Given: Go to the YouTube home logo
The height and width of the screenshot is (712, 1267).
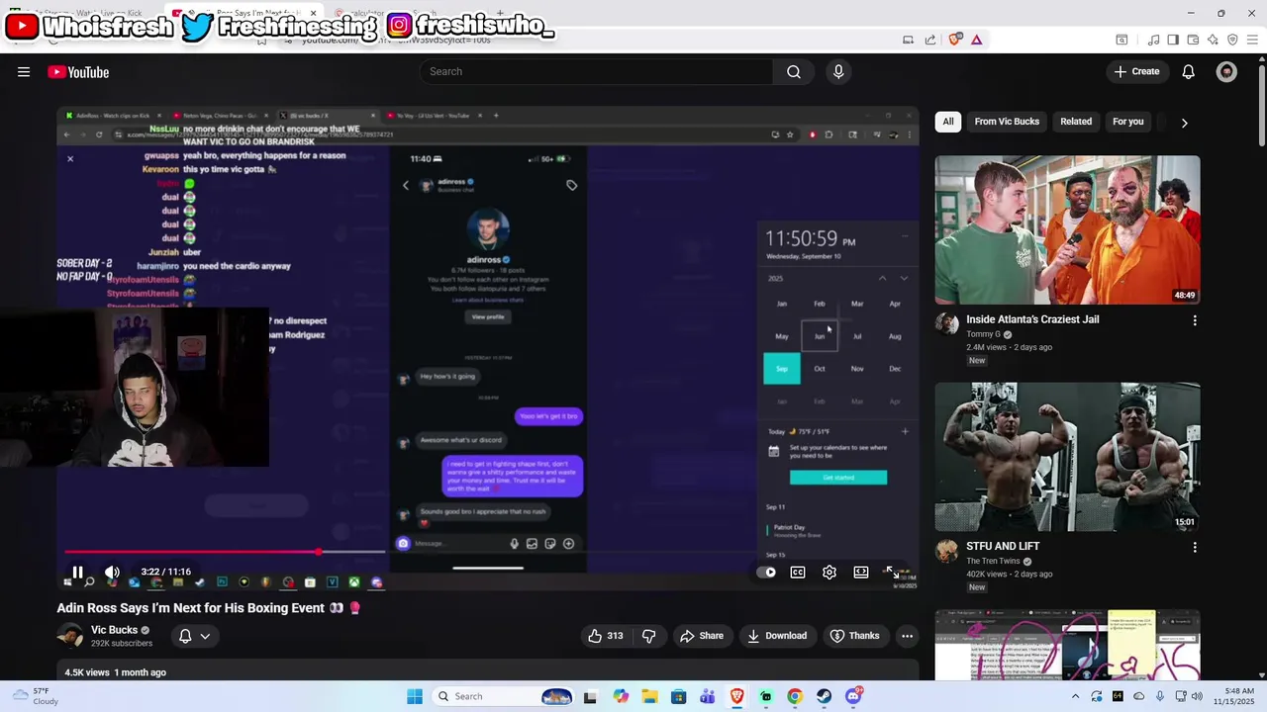Looking at the screenshot, I should click(78, 71).
